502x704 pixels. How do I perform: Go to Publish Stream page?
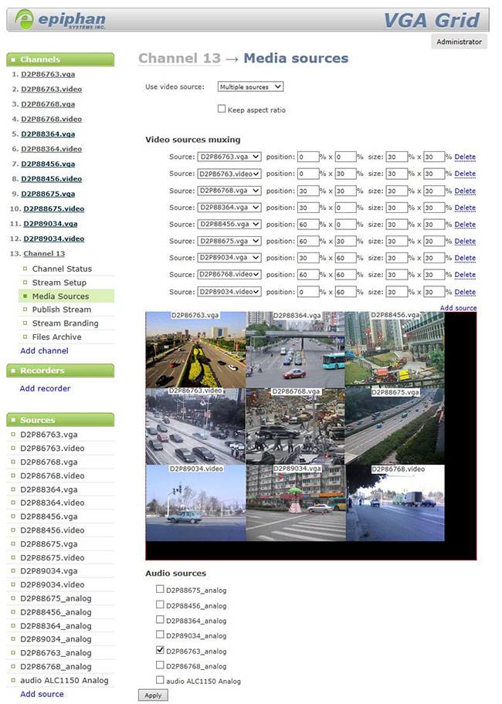click(x=61, y=310)
